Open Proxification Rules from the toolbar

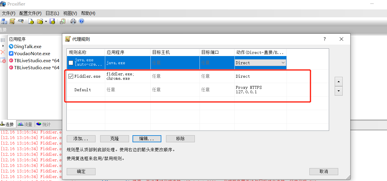pos(12,21)
